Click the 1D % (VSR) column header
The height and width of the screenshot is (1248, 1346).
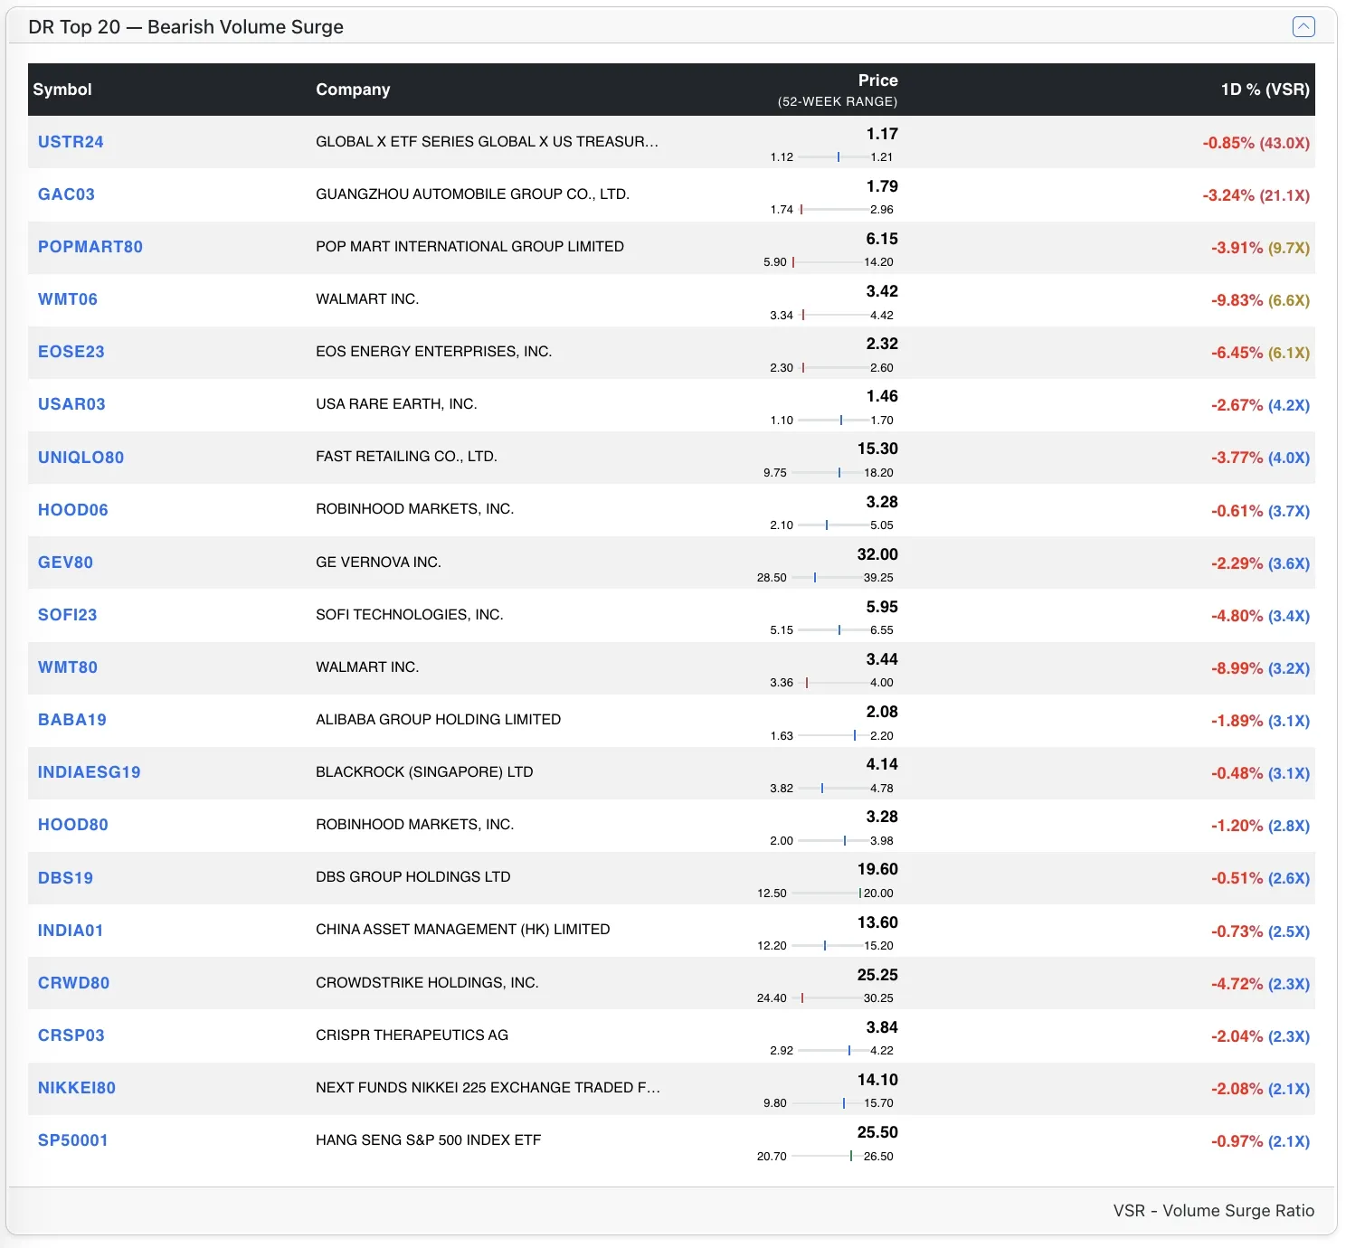1265,90
